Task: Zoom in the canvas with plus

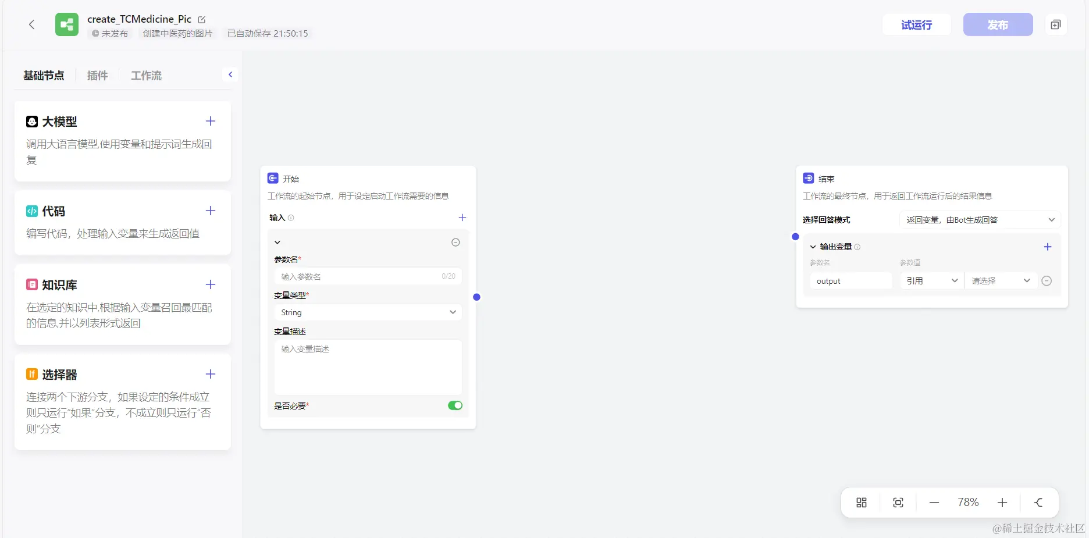Action: (1002, 503)
